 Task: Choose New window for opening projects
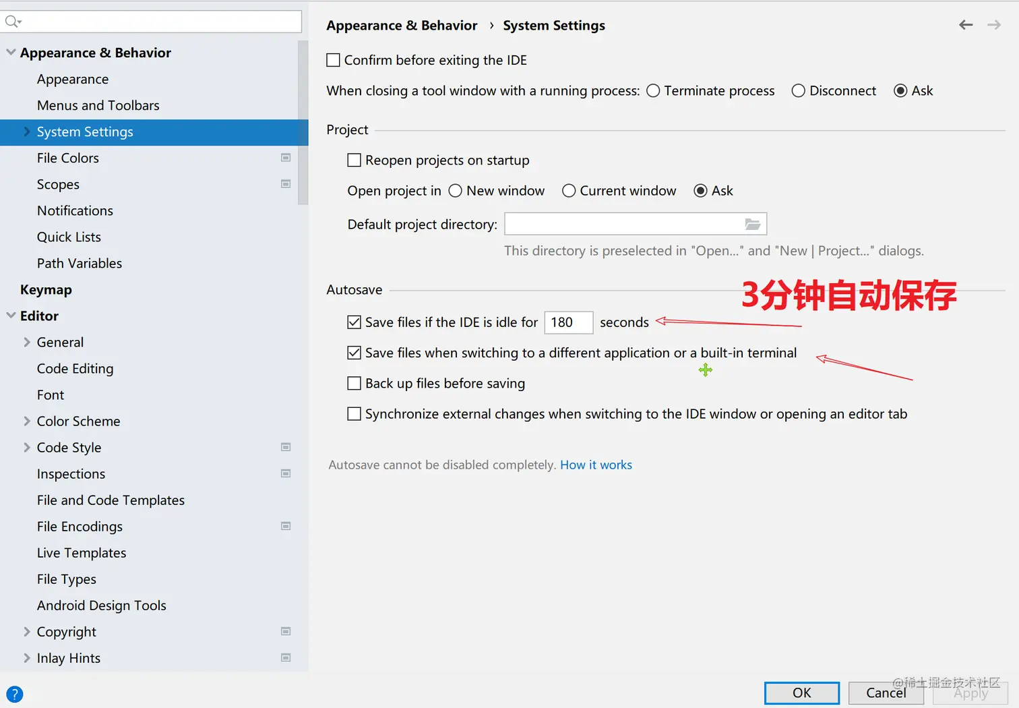[456, 191]
